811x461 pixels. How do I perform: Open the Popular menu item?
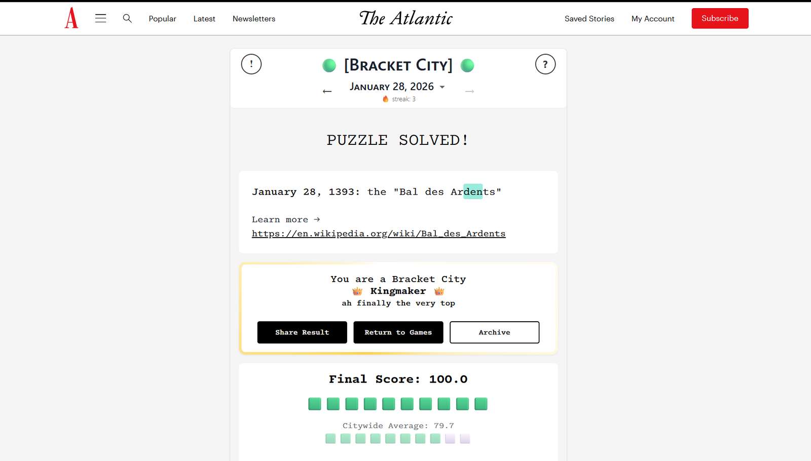coord(162,19)
